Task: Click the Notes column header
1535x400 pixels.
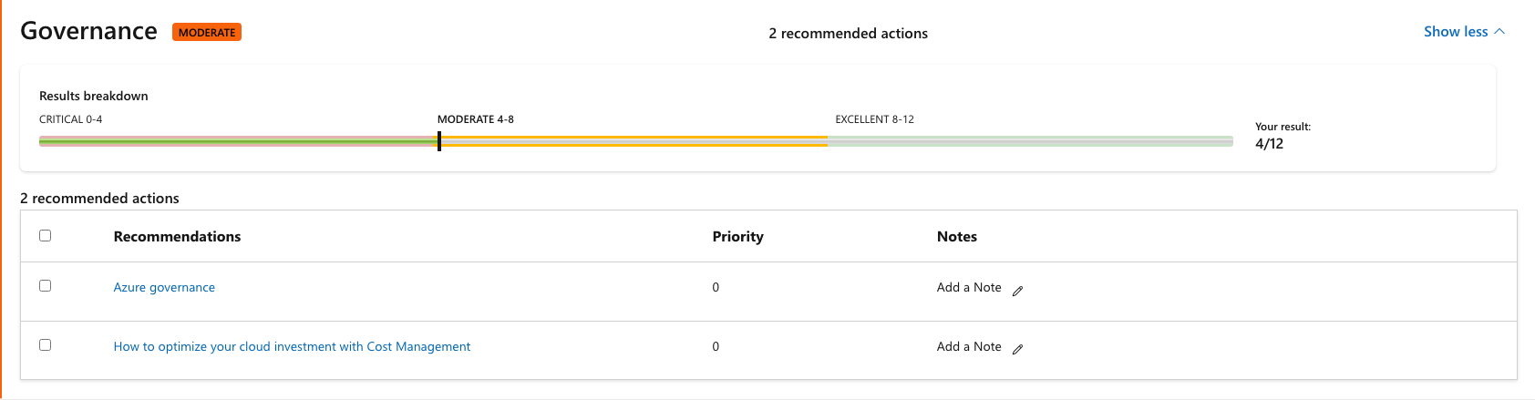Action: [x=956, y=236]
